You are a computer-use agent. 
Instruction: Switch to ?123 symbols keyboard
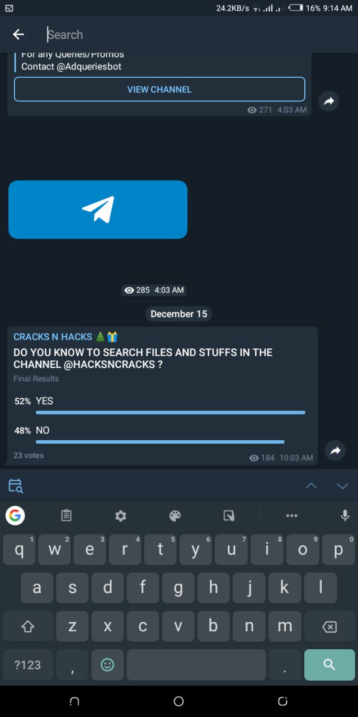tap(28, 665)
